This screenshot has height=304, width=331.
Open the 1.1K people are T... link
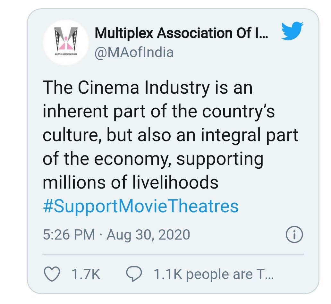pos(214,274)
